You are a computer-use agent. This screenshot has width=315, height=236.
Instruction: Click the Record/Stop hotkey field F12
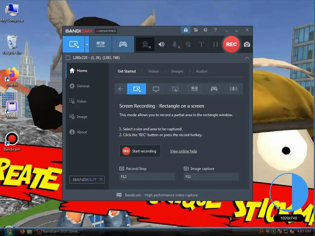click(x=147, y=177)
